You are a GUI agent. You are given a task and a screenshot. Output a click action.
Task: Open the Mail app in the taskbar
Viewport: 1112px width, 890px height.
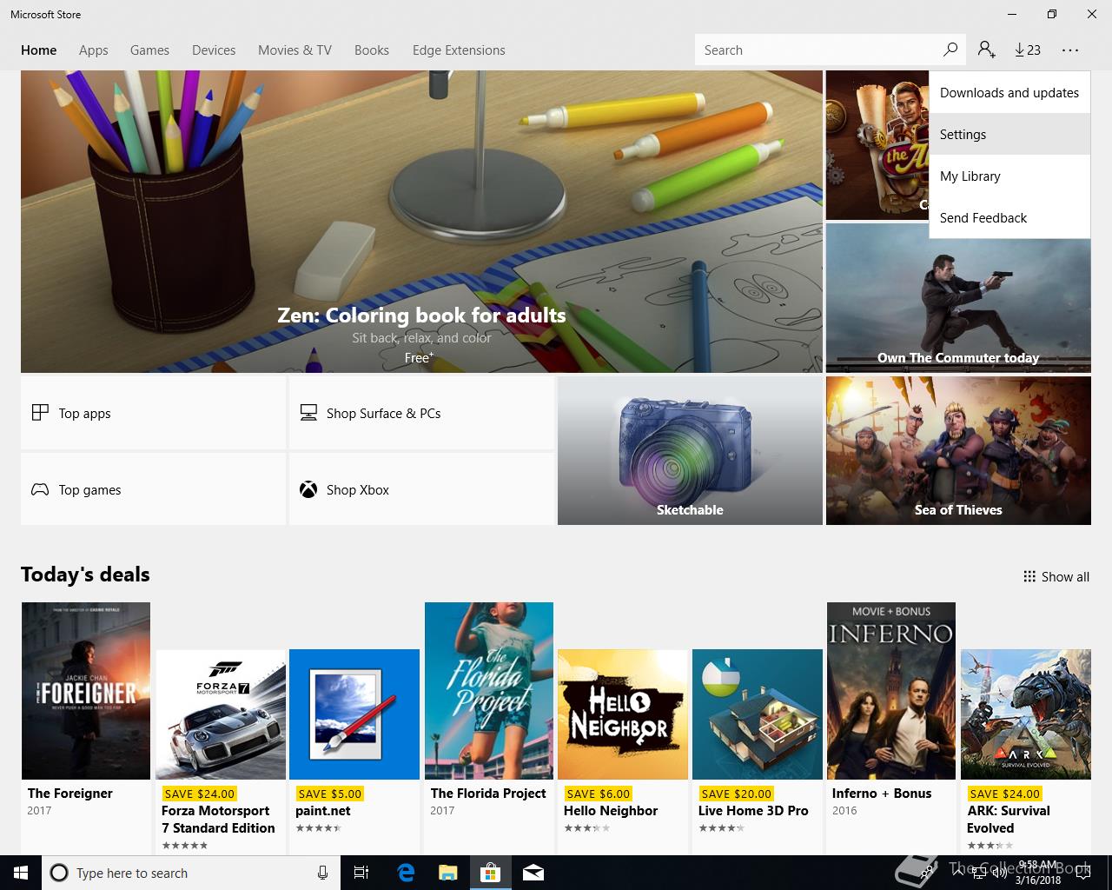[533, 873]
